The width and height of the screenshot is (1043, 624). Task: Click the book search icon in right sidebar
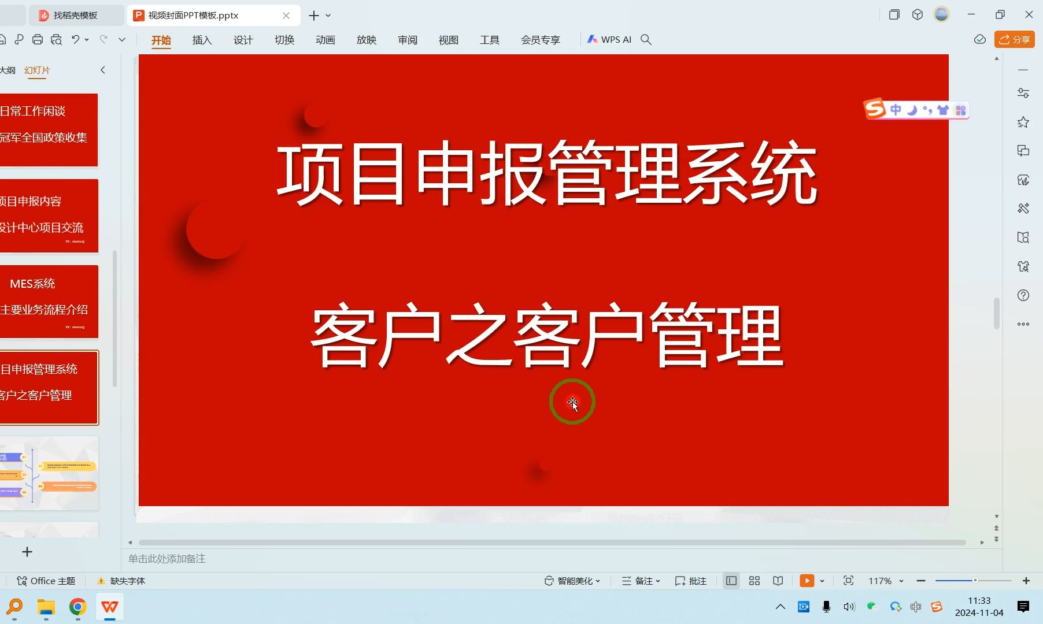1023,237
